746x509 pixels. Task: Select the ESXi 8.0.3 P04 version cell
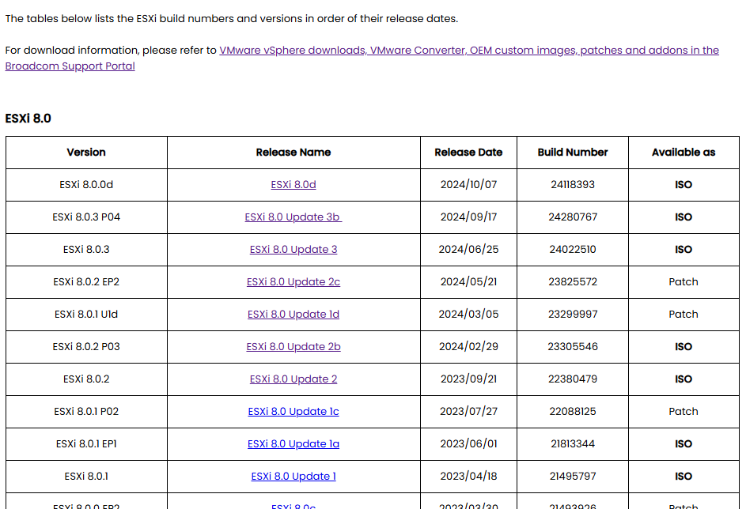86,217
